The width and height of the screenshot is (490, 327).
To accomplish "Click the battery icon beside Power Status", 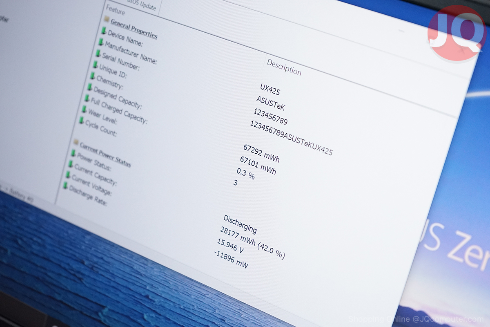I will [x=73, y=153].
